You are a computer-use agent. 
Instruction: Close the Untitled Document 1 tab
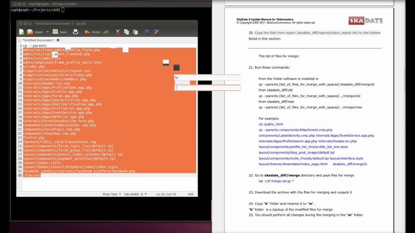click(58, 40)
